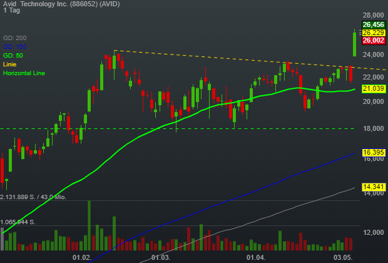Click the volume label '1.065.944 S.'
This screenshot has width=388, height=263.
[18, 222]
